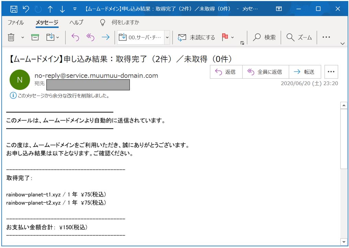Archive the message with archive icon
Screen dimensions: 349x248
pyautogui.click(x=35, y=37)
